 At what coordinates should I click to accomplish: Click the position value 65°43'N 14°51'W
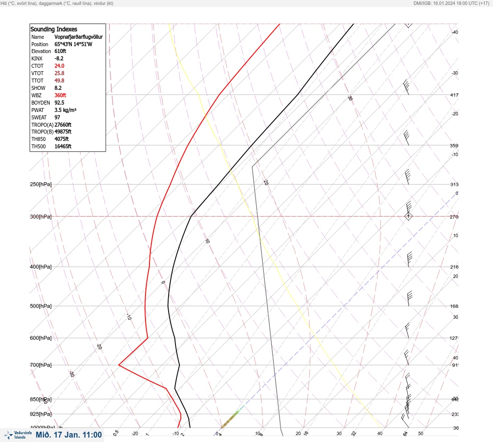tap(73, 44)
